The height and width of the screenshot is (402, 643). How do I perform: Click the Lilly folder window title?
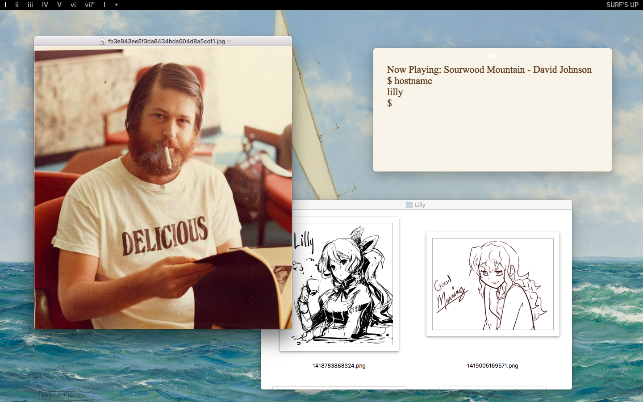tap(420, 205)
